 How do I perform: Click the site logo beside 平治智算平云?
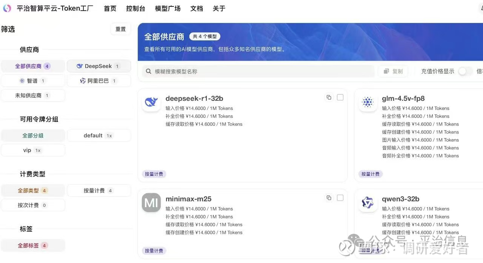(7, 8)
